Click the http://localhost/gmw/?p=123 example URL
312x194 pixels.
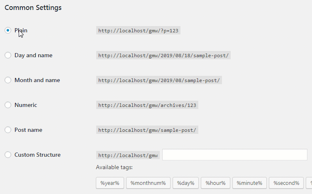click(138, 30)
